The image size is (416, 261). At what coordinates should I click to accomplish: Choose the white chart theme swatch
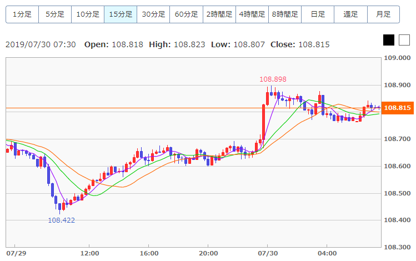[404, 40]
